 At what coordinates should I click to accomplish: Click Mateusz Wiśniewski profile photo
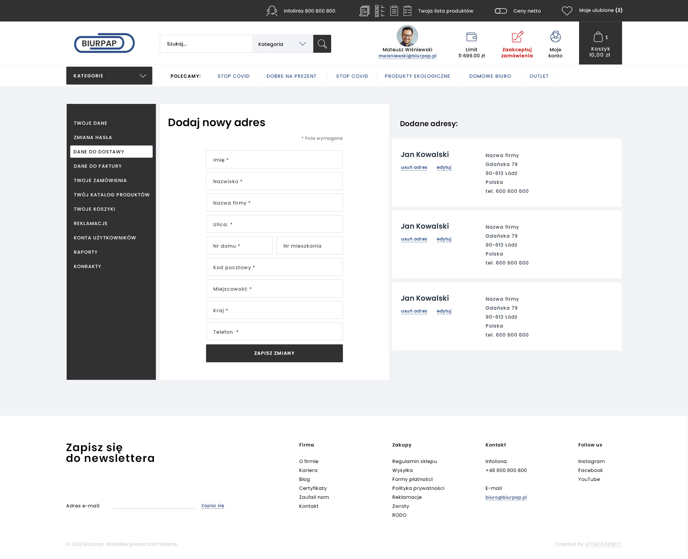[x=407, y=36]
